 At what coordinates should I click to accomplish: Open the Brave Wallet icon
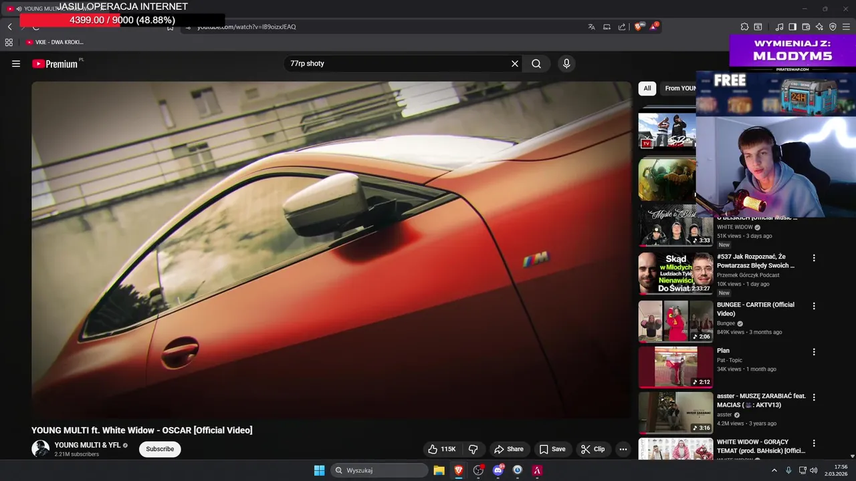click(x=806, y=27)
